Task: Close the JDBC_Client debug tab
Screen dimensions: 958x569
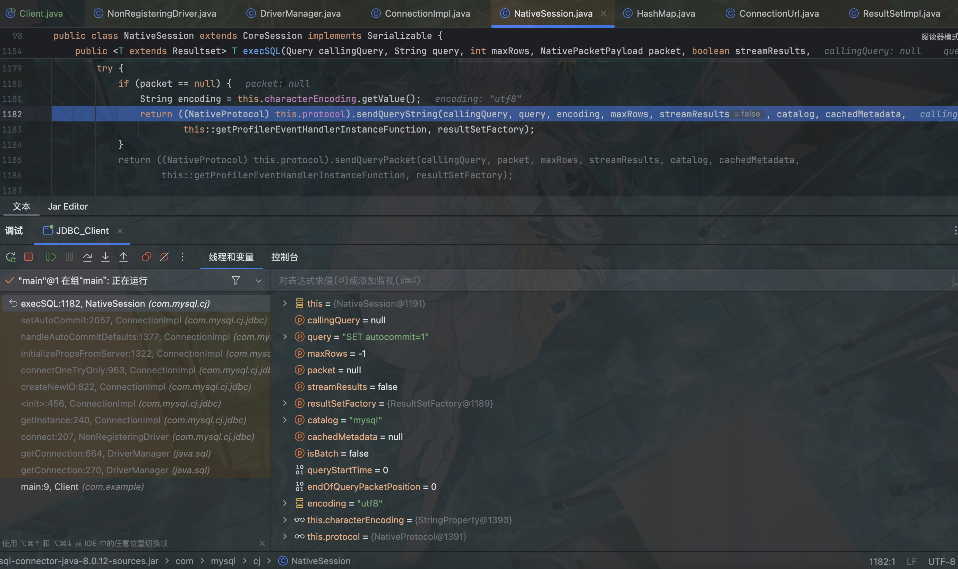Action: (120, 231)
